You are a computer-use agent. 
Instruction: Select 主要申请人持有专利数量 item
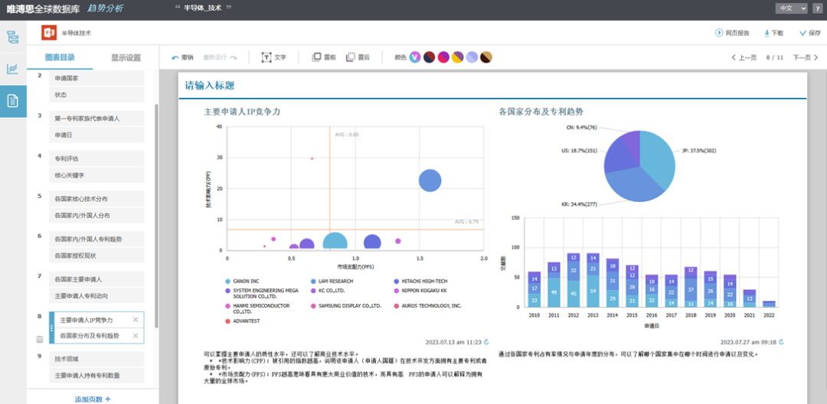pos(96,376)
